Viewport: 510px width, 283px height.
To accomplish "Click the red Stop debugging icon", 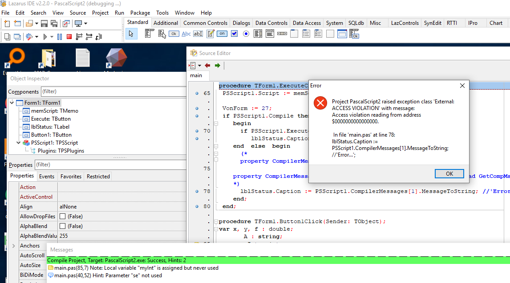I will tap(69, 37).
